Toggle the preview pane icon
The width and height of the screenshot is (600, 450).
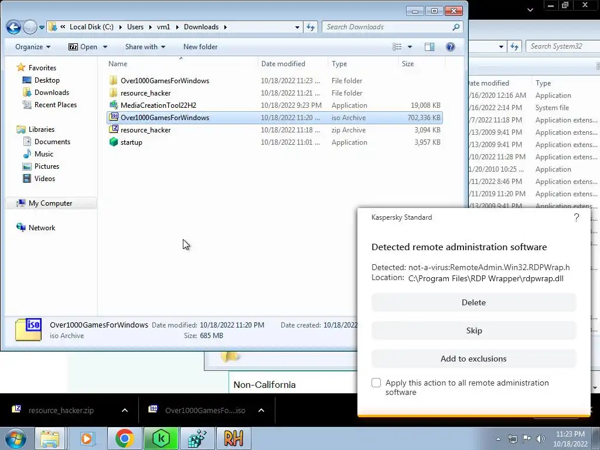click(429, 47)
